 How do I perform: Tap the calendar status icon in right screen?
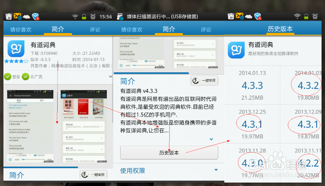pos(231,16)
